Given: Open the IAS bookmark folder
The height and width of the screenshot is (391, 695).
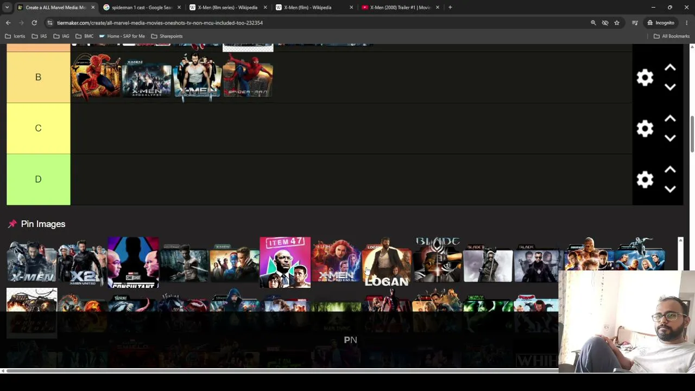Looking at the screenshot, I should coord(40,36).
